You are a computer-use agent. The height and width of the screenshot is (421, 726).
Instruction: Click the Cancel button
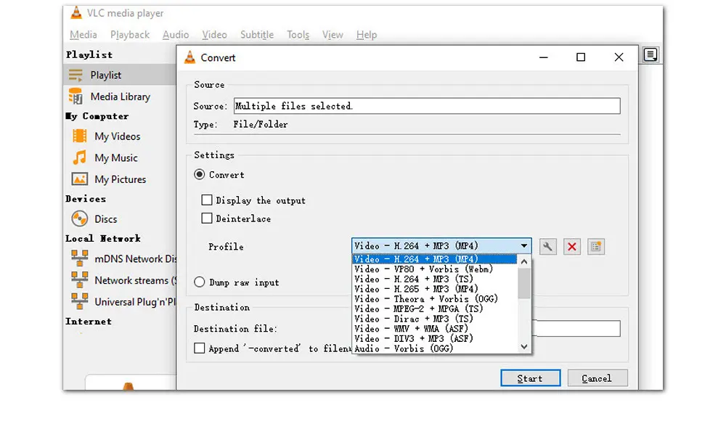(597, 378)
